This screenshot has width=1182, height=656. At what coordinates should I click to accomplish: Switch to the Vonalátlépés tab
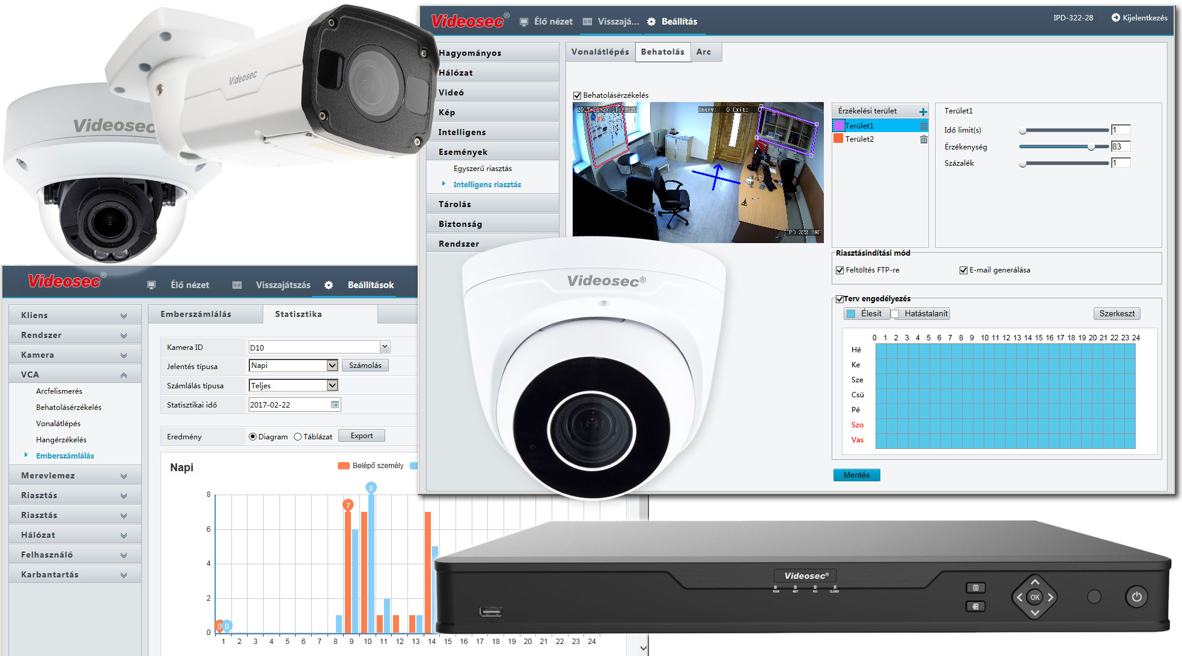pos(600,52)
